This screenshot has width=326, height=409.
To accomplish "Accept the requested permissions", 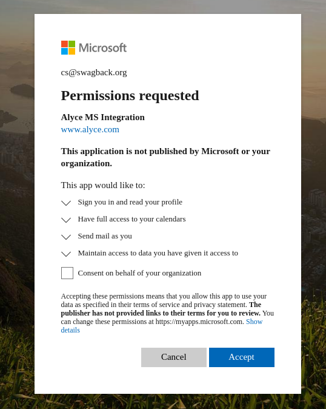I will pyautogui.click(x=242, y=357).
